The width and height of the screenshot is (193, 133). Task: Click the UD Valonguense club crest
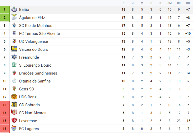[x=14, y=41]
